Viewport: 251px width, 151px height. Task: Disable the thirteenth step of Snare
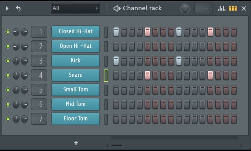(210, 75)
